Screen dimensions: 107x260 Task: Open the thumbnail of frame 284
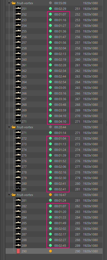(18, 217)
